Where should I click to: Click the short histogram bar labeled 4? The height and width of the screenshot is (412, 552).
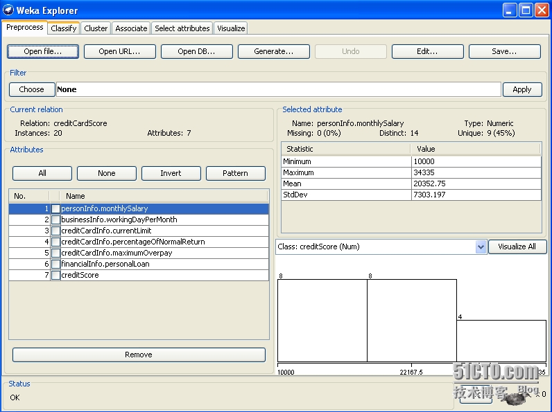click(501, 341)
